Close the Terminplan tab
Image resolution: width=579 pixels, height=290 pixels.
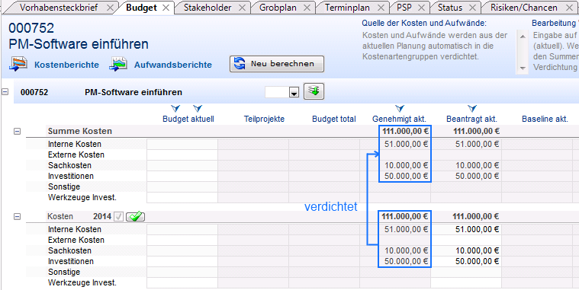(381, 8)
